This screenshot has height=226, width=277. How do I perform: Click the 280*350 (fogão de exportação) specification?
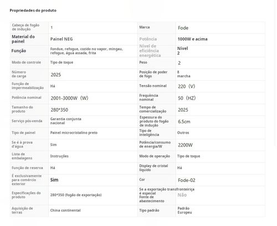tap(76, 195)
